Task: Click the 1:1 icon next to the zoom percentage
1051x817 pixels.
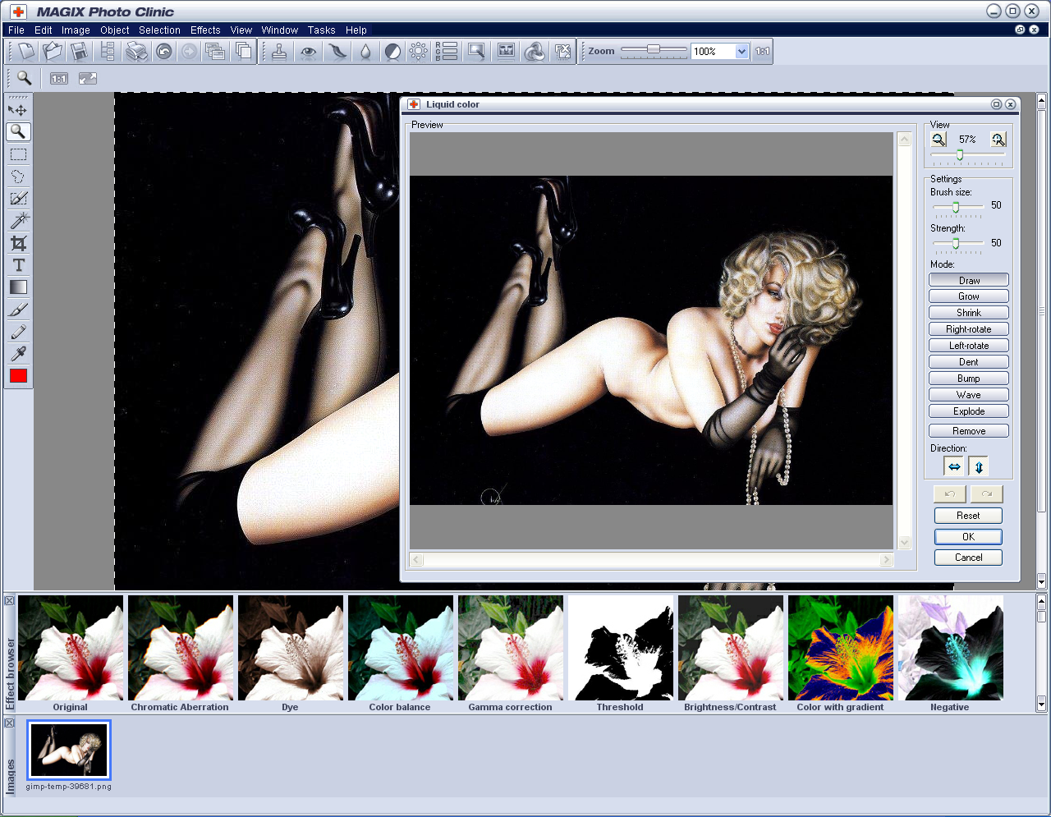Action: click(x=763, y=51)
